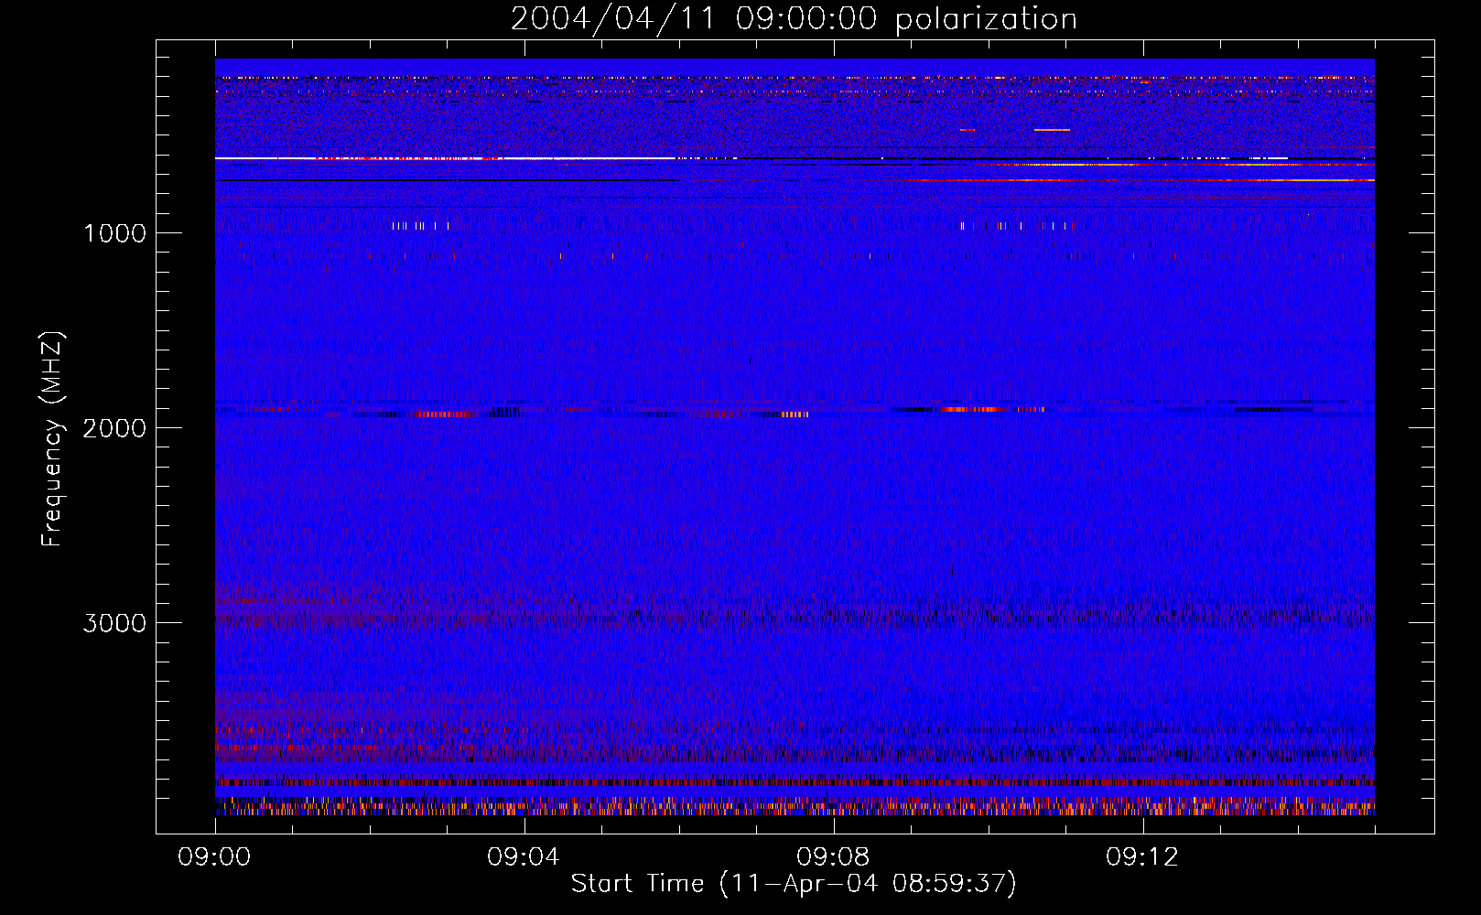Viewport: 1481px width, 915px height.
Task: Click the plot title '2004/04/11 09:00:00 polarization'
Action: (794, 19)
